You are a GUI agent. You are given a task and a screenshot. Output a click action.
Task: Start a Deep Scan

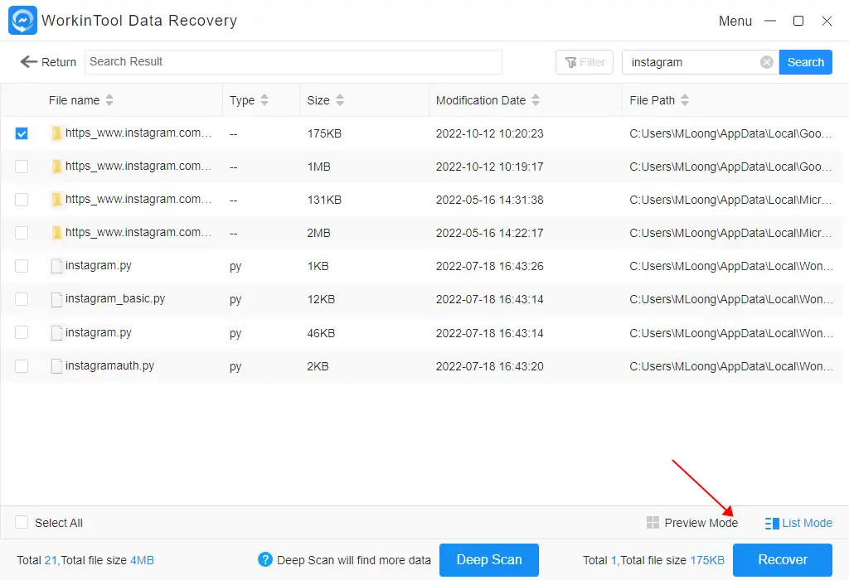(489, 560)
